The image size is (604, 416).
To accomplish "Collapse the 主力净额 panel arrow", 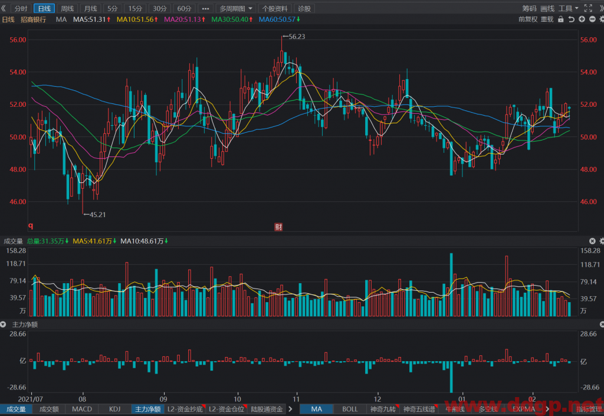I will click(x=3, y=325).
